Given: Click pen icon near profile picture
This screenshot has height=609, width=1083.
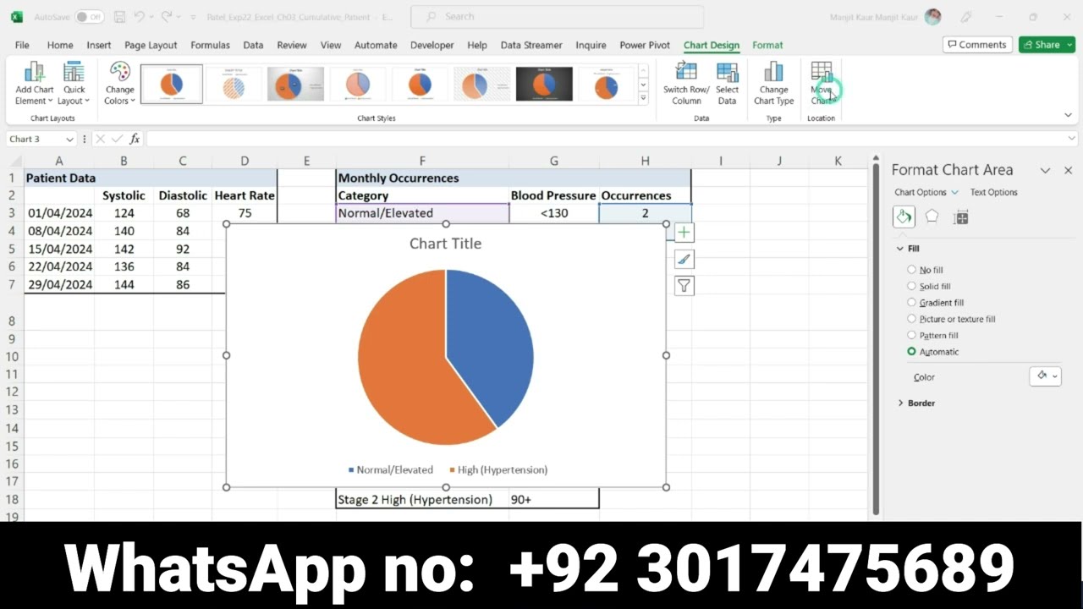Looking at the screenshot, I should [x=967, y=17].
